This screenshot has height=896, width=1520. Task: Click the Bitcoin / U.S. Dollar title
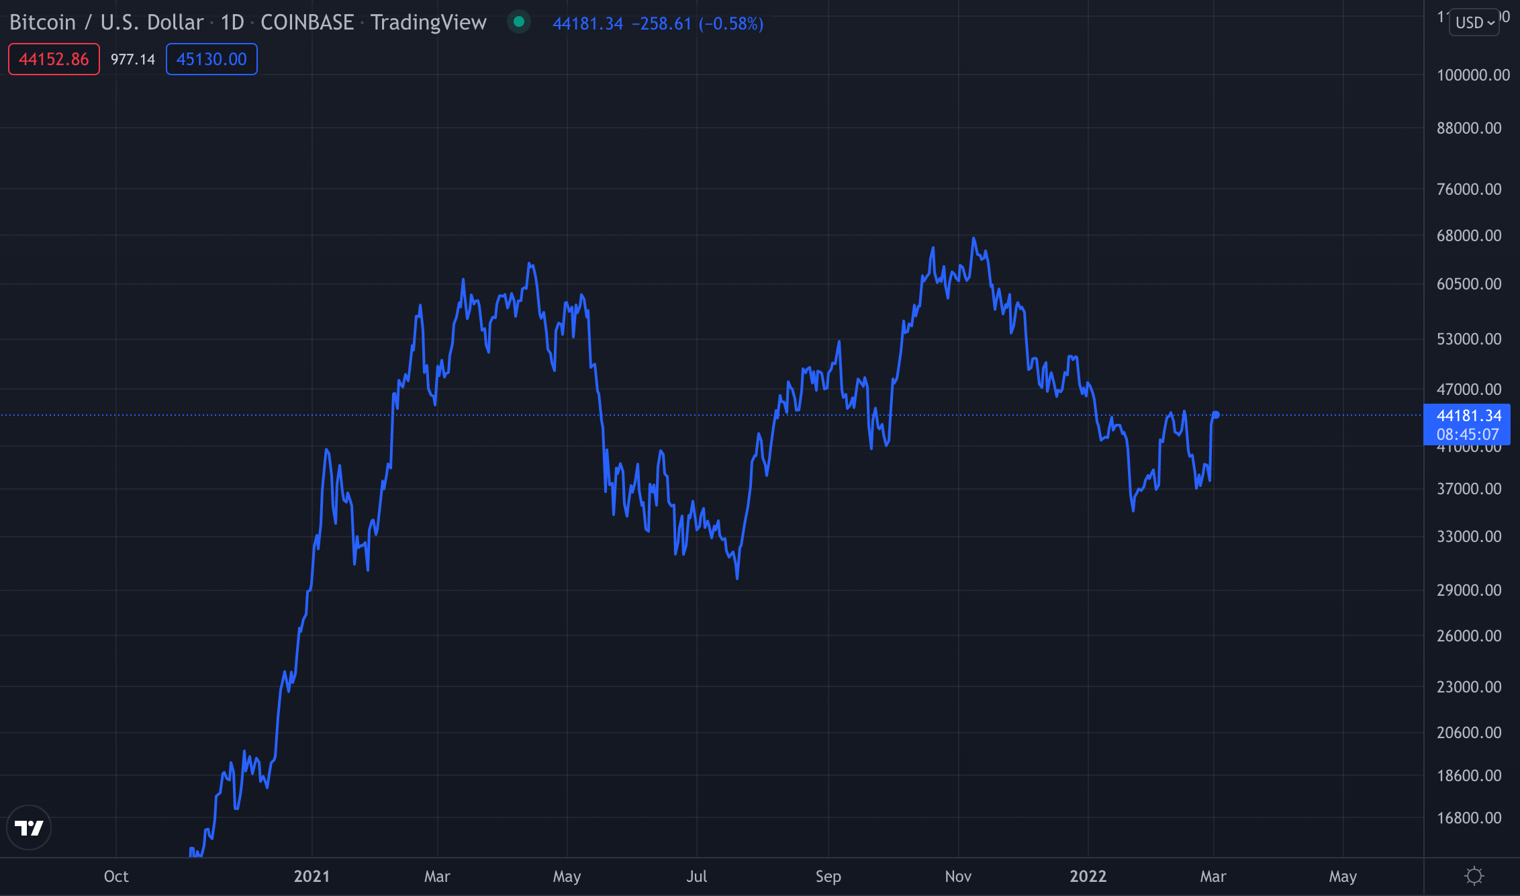click(x=106, y=22)
